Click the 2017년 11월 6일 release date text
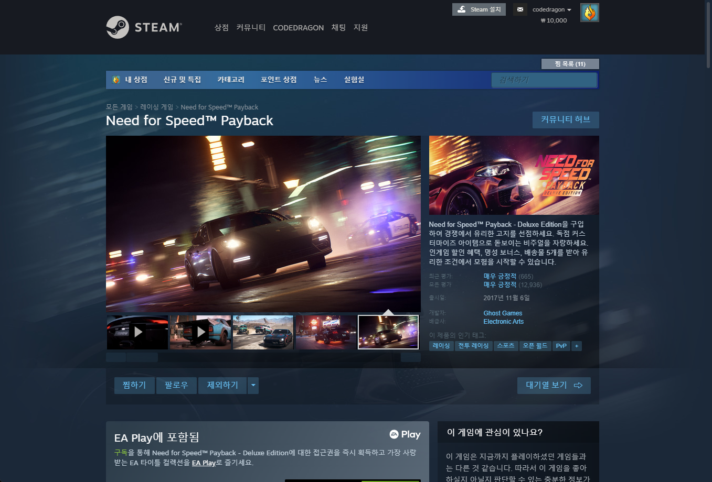Screen dimensions: 712x482 (x=506, y=298)
